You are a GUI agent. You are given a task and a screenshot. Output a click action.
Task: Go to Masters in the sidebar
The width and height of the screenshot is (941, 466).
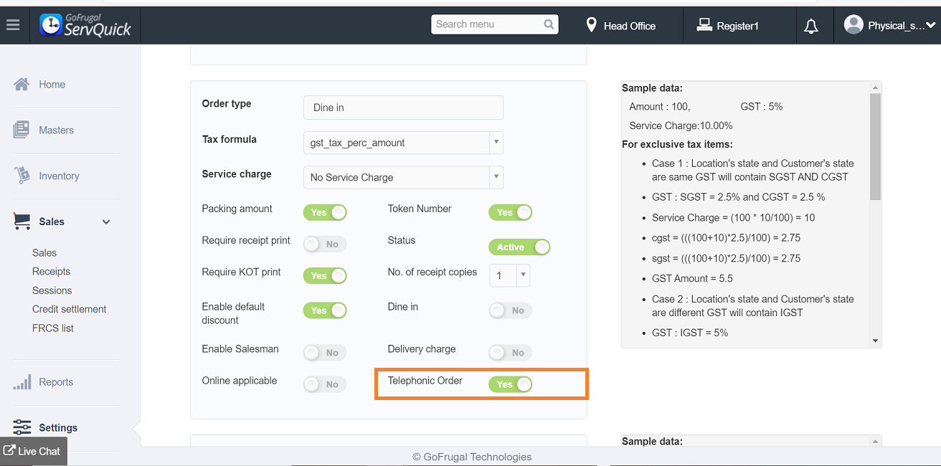pos(56,130)
